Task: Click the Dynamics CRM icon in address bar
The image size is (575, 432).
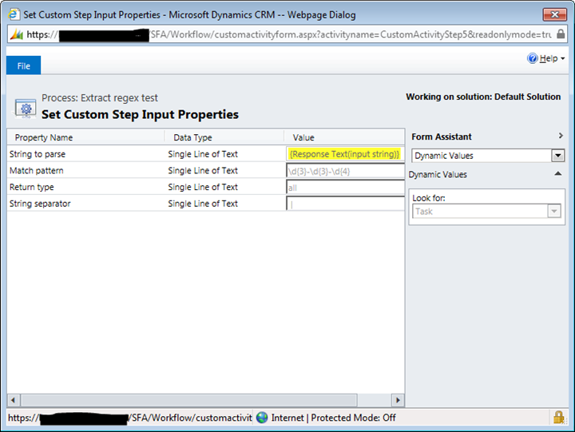Action: point(17,34)
